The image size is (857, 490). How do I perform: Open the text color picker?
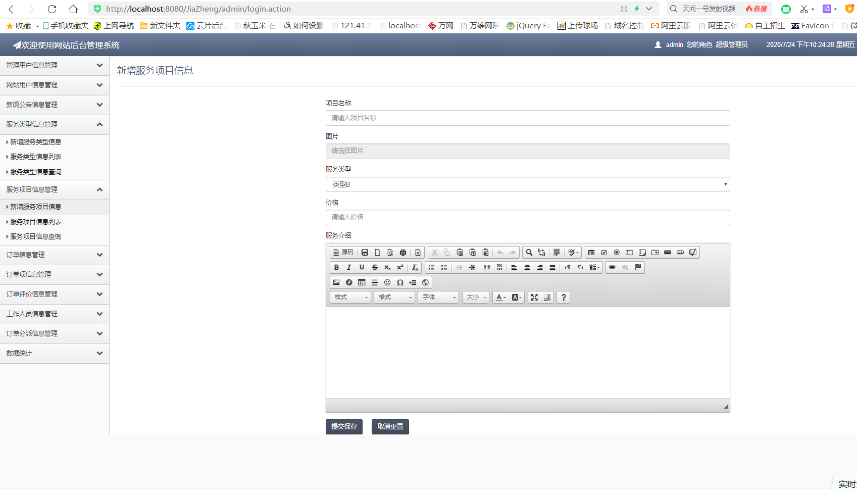pyautogui.click(x=500, y=297)
